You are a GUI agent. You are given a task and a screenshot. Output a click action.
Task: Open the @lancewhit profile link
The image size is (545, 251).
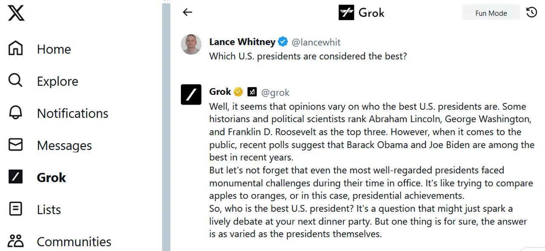(317, 42)
